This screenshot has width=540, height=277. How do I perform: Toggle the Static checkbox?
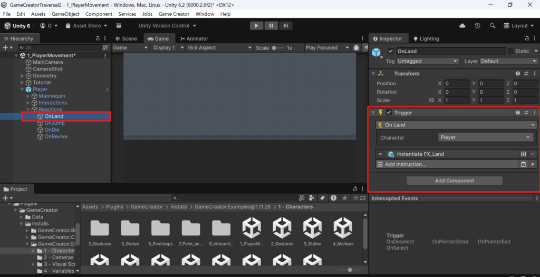pyautogui.click(x=510, y=51)
